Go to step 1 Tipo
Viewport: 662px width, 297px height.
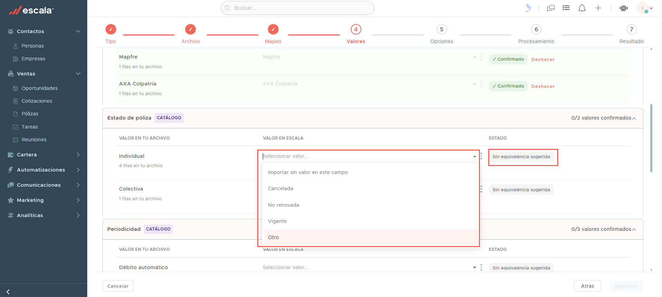tap(111, 34)
